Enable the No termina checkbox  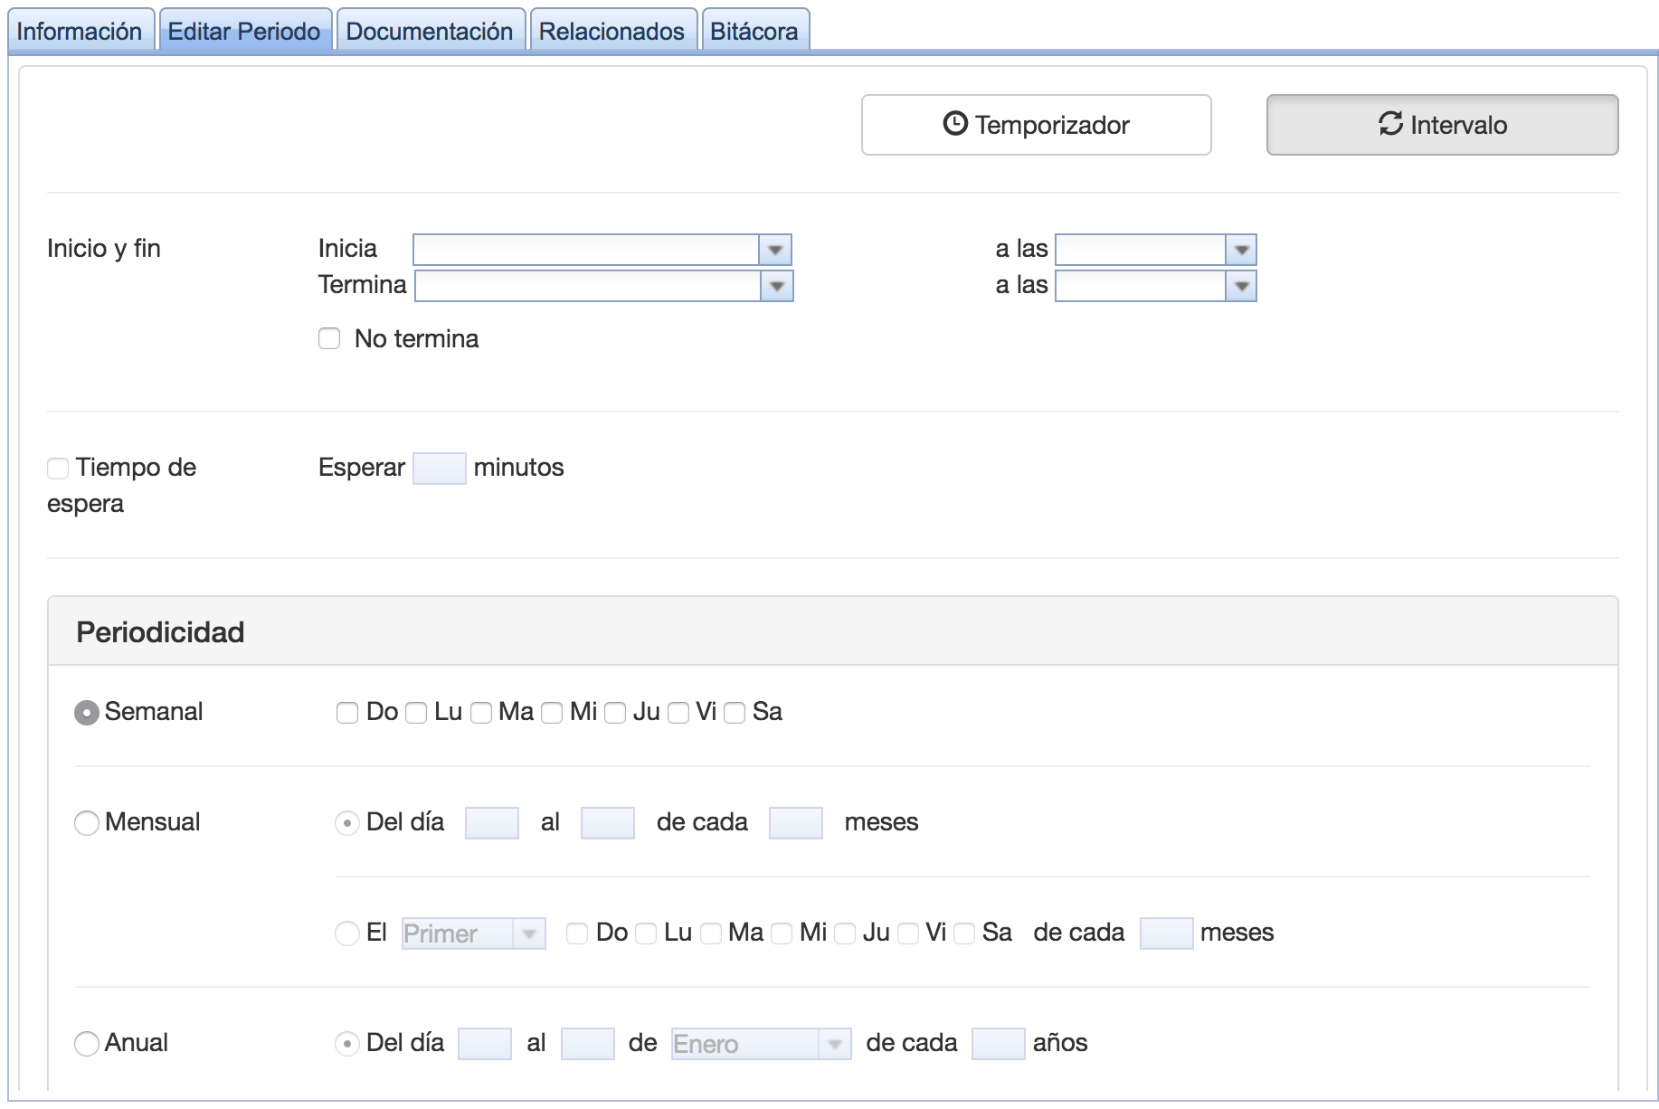[329, 338]
